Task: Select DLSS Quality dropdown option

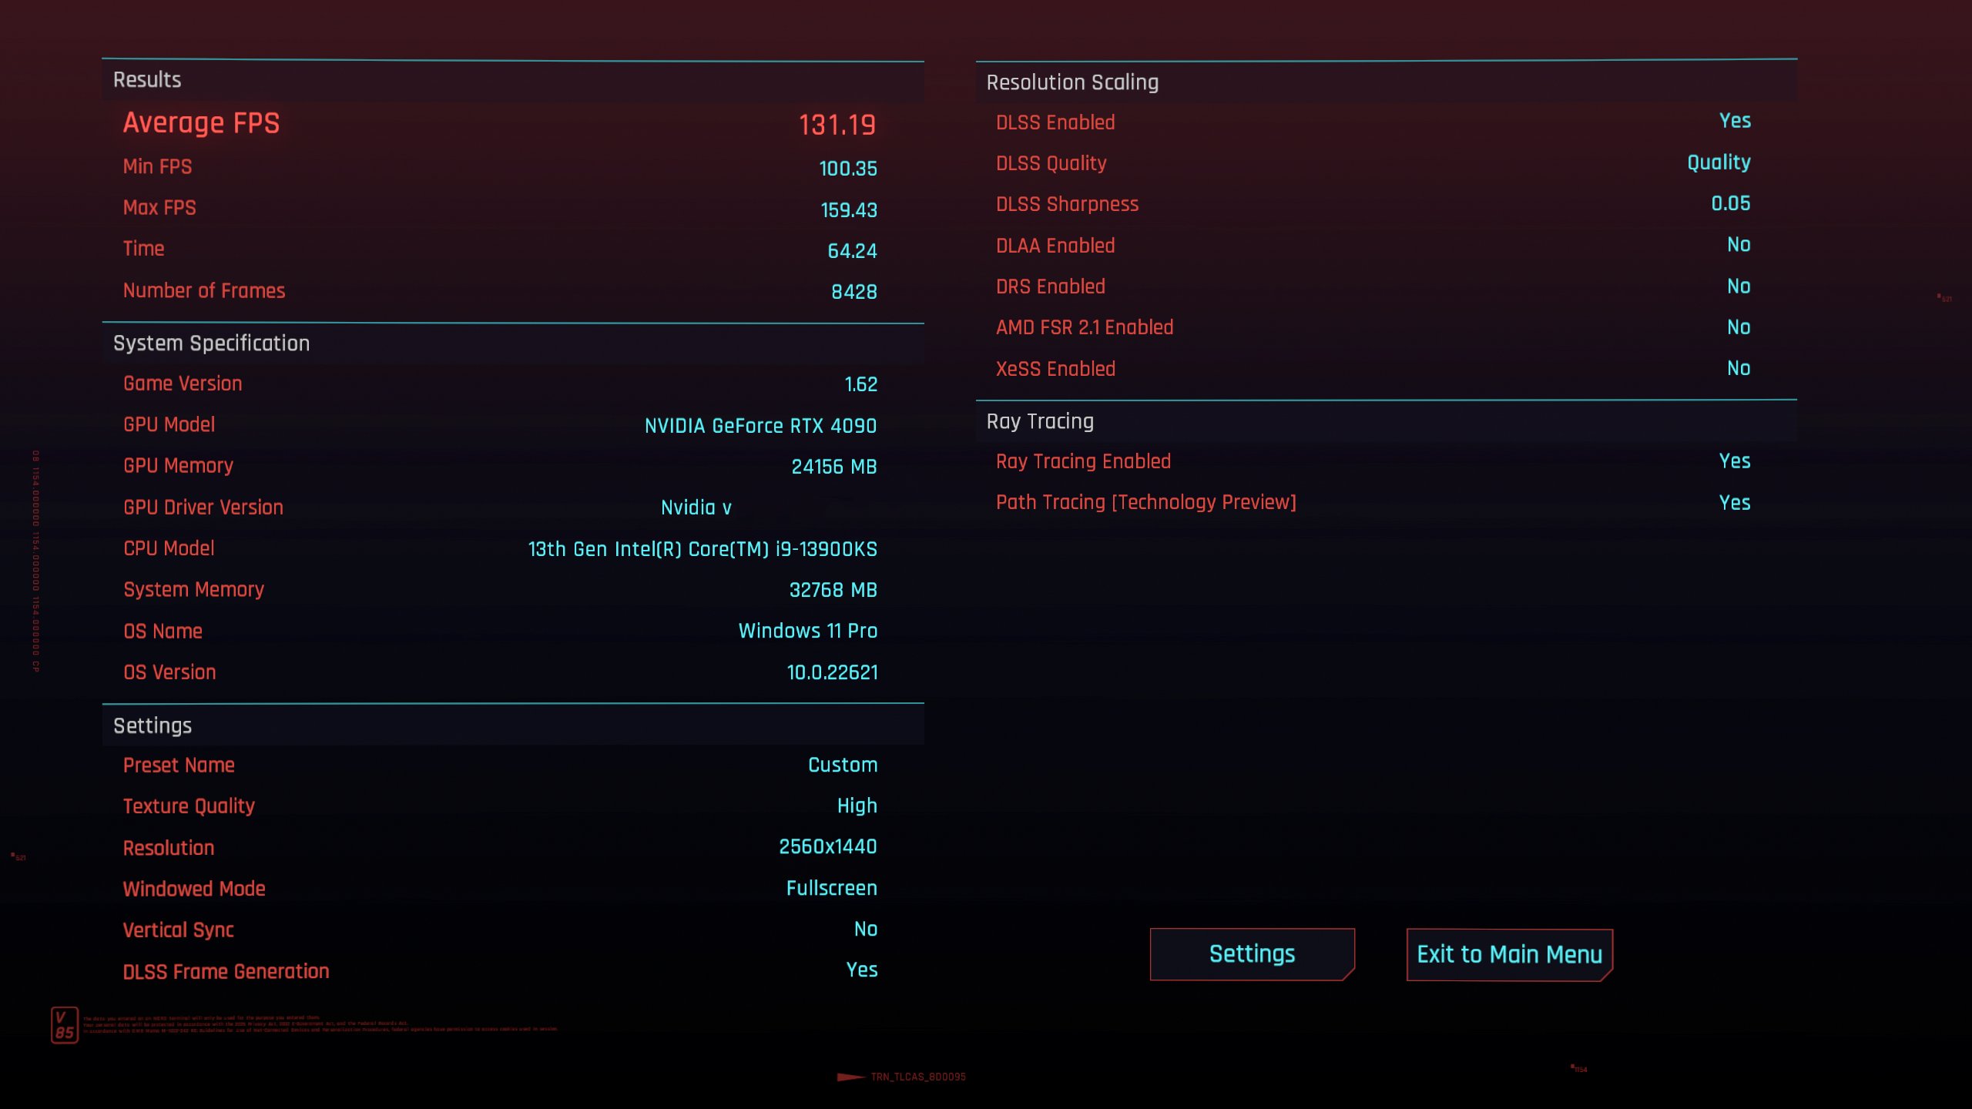Action: [x=1719, y=162]
